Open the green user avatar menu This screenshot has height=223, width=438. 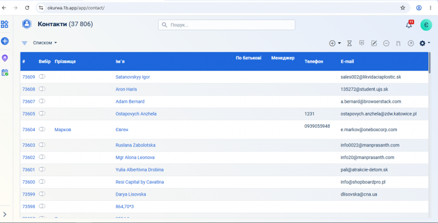pos(426,25)
